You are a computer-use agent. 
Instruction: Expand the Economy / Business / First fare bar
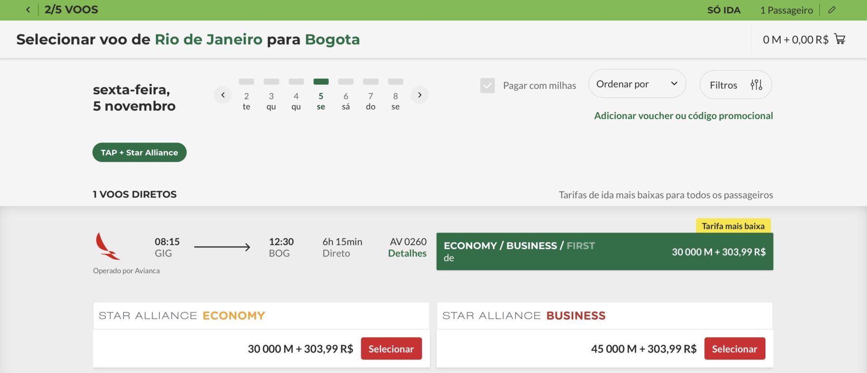coord(605,252)
